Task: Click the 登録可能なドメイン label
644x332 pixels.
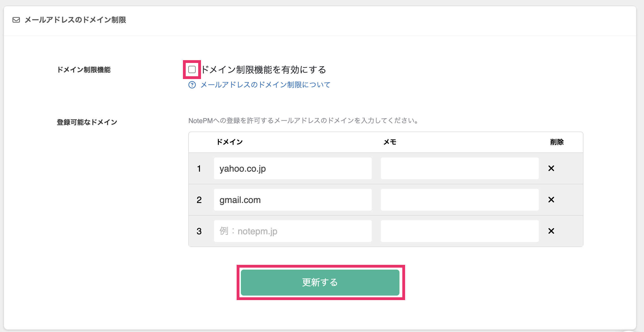Action: tap(87, 122)
